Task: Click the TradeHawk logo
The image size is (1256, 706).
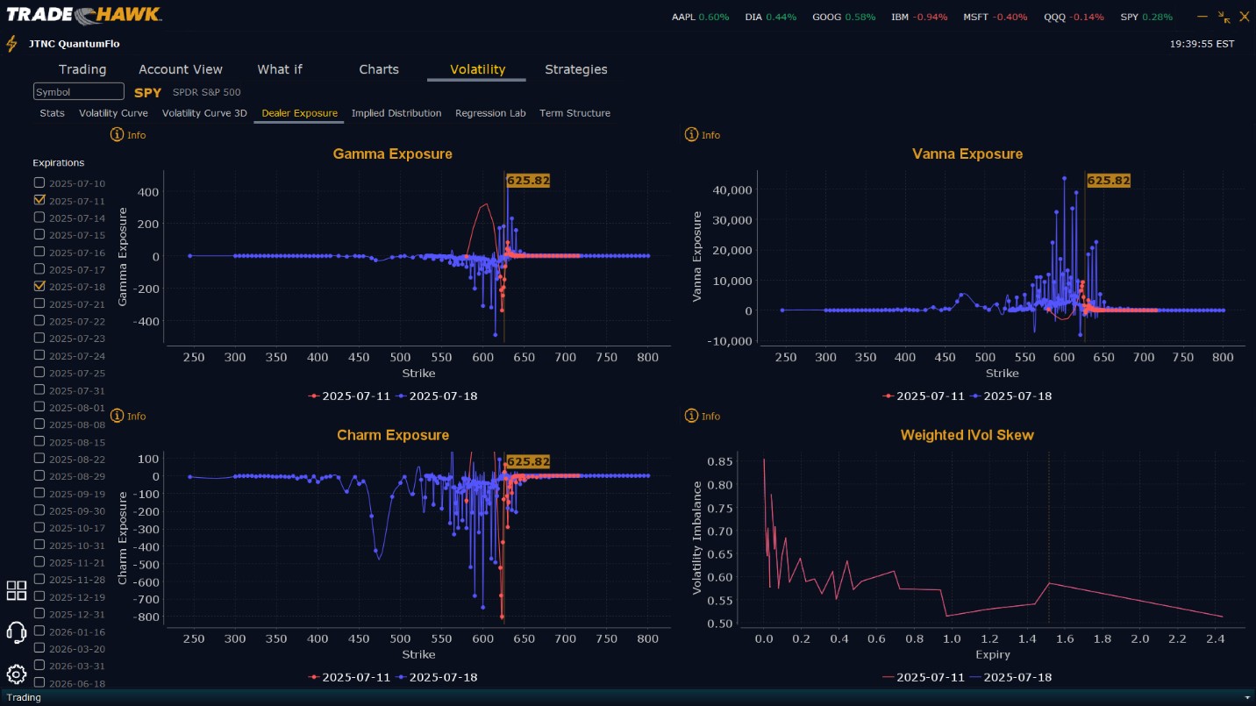Action: (x=84, y=14)
